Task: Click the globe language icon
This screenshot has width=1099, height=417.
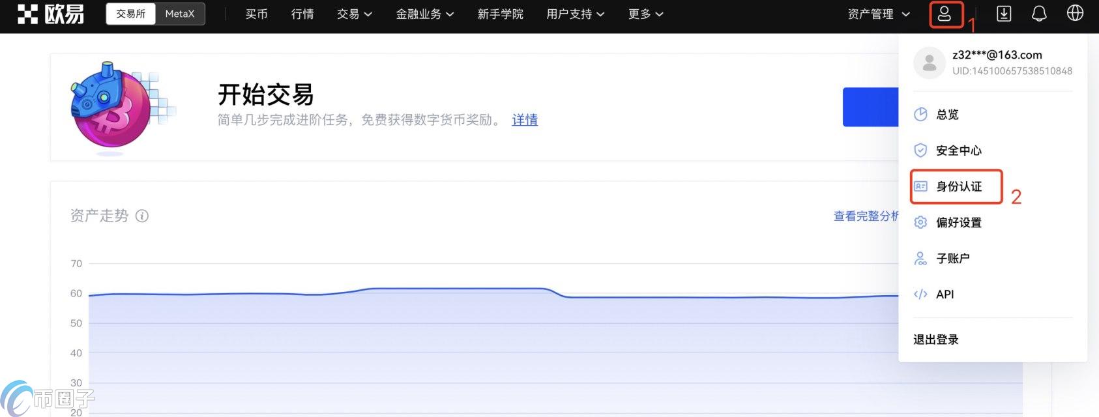Action: (1075, 14)
